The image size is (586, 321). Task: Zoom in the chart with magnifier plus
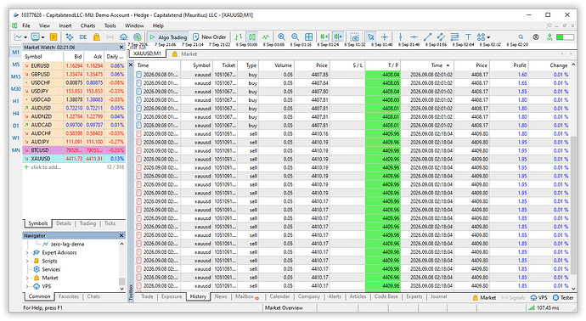coord(281,37)
